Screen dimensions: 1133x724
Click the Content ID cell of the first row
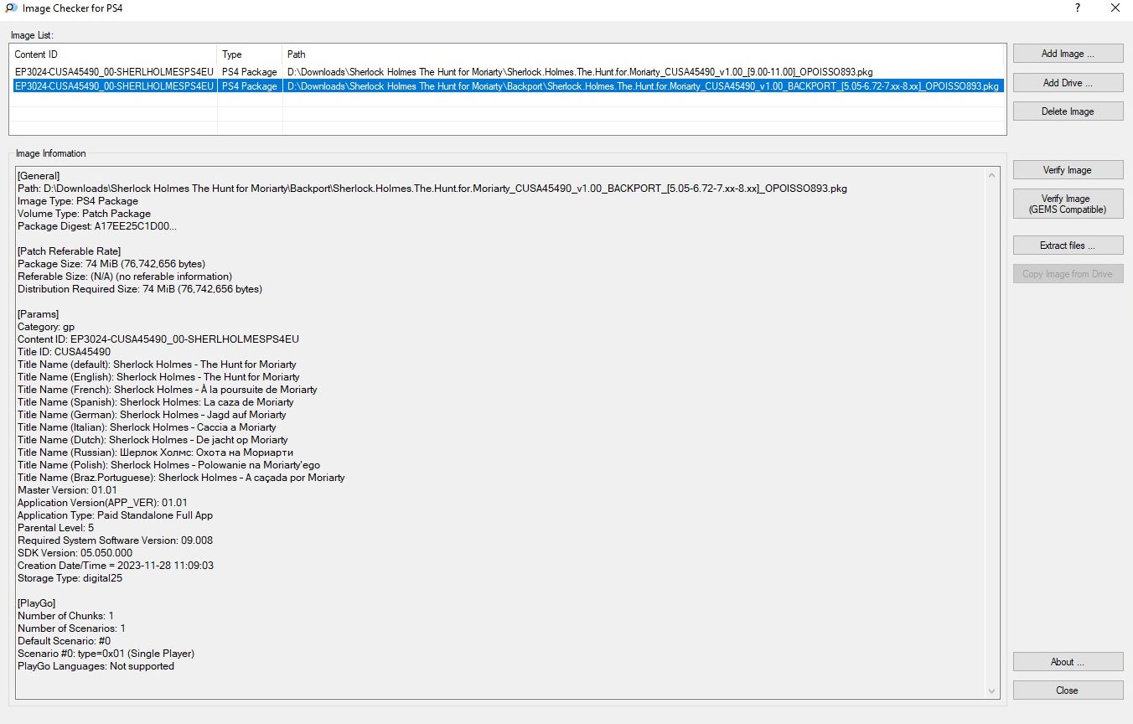tap(114, 72)
